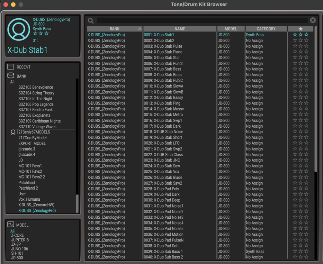Click the MODEL waveform icon
The height and width of the screenshot is (264, 323).
11,224
